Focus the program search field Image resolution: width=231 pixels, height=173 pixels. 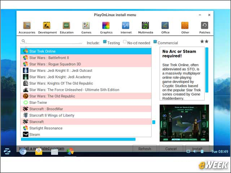click(51, 41)
